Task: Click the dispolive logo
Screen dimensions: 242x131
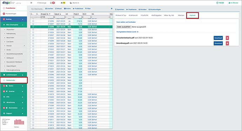Action: [8, 3]
